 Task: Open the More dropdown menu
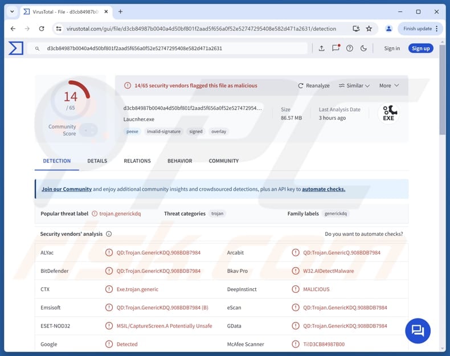tap(389, 85)
